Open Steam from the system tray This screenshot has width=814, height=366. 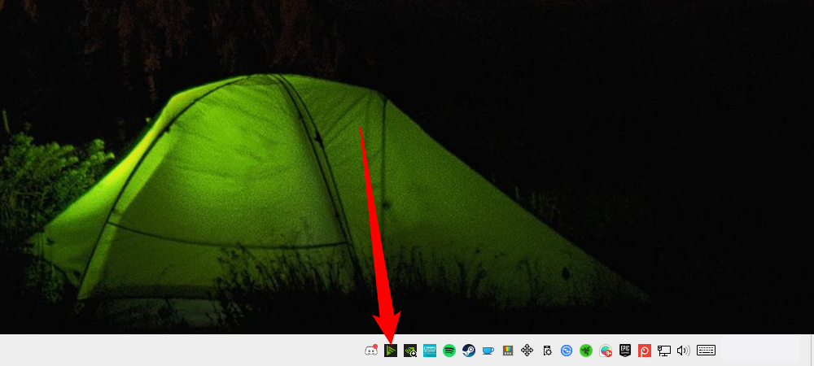468,351
